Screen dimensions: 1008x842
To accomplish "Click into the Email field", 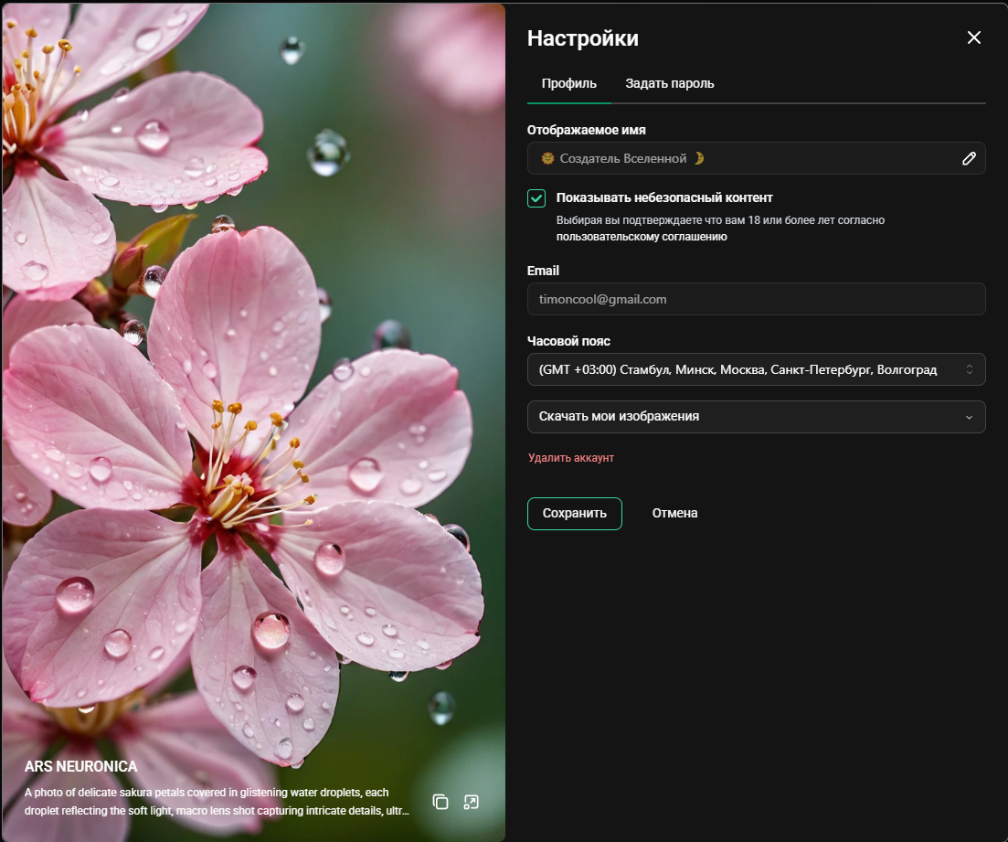I will (756, 299).
